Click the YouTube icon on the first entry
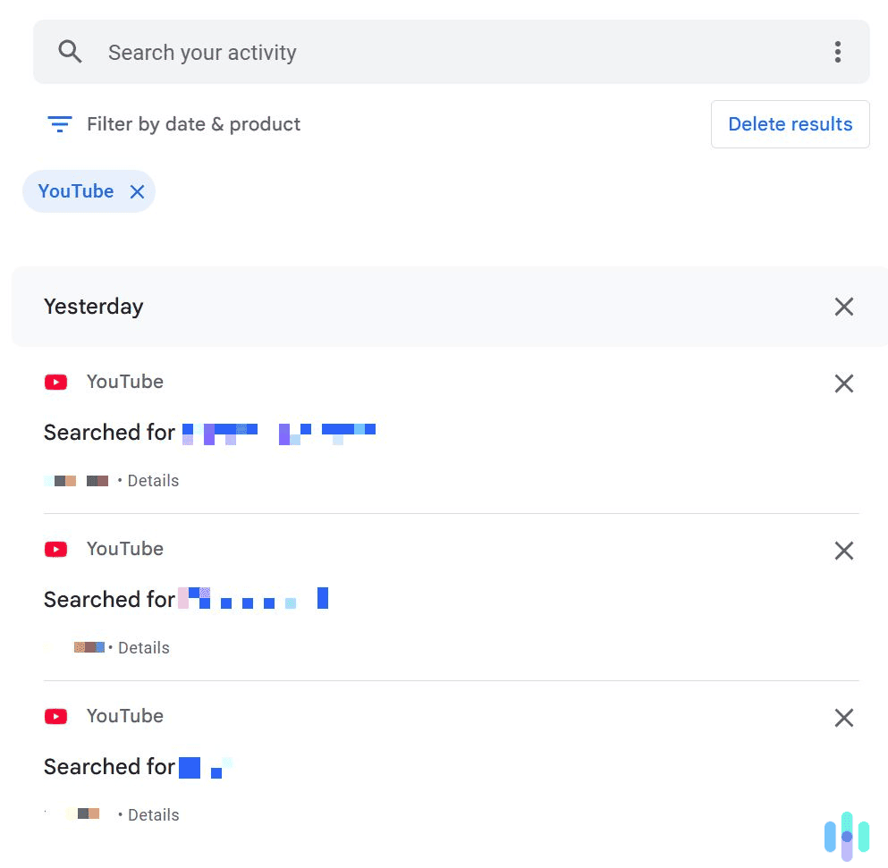The image size is (888, 868). (55, 382)
